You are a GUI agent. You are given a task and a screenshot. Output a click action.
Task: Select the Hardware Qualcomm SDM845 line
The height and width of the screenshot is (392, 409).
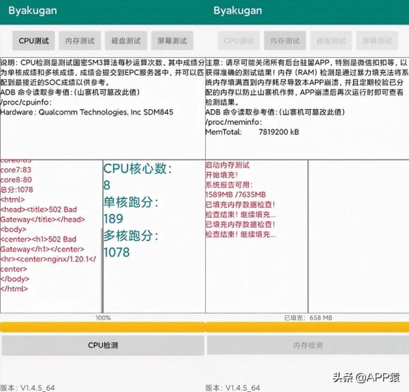[x=87, y=112]
